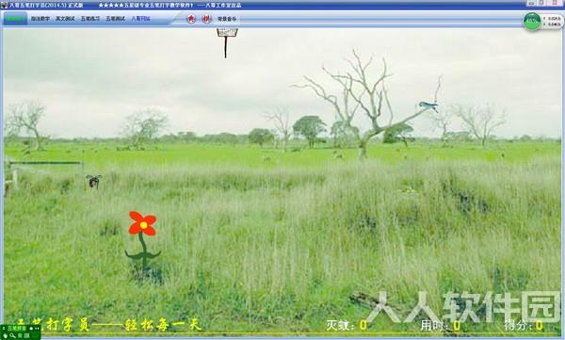
Task: Click the 得分 score display
Action: click(x=524, y=325)
